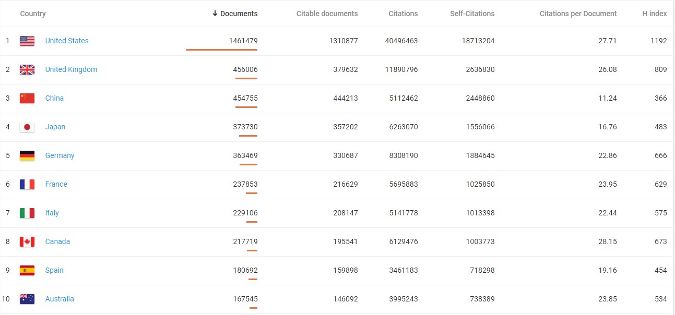Click the China flag icon
675x315 pixels.
click(27, 99)
